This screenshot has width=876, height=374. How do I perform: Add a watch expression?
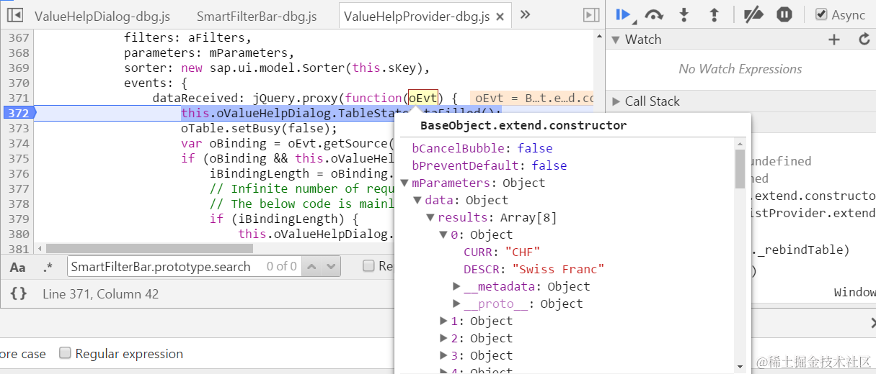pos(834,40)
